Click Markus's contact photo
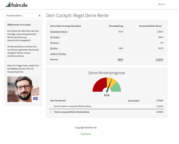 click(x=23, y=89)
